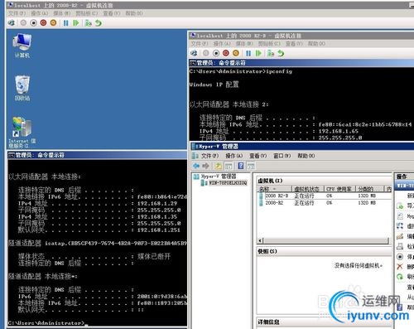Click the title bar of the left 命令提示符 window
414x329 pixels.
(x=97, y=155)
